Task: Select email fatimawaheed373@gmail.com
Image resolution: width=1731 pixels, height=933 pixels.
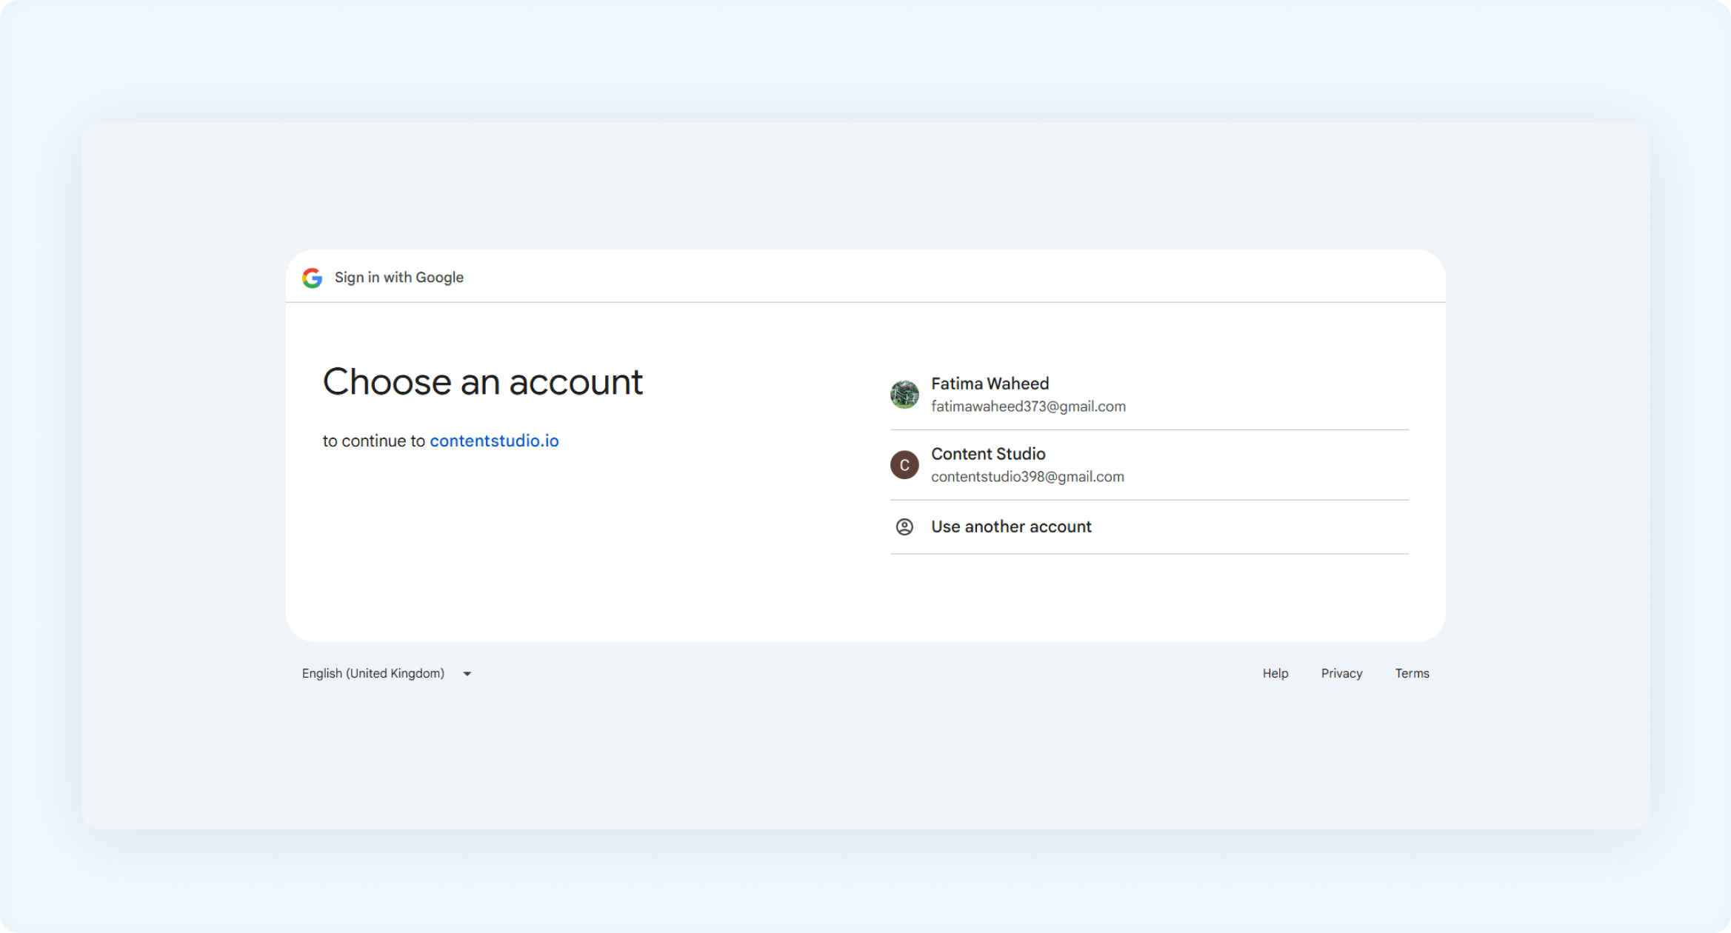Action: click(x=1028, y=407)
